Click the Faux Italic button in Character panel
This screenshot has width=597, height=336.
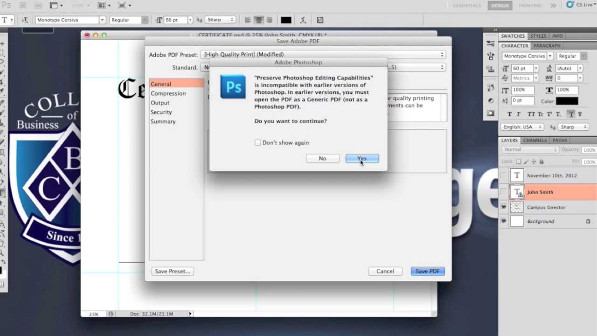point(518,114)
